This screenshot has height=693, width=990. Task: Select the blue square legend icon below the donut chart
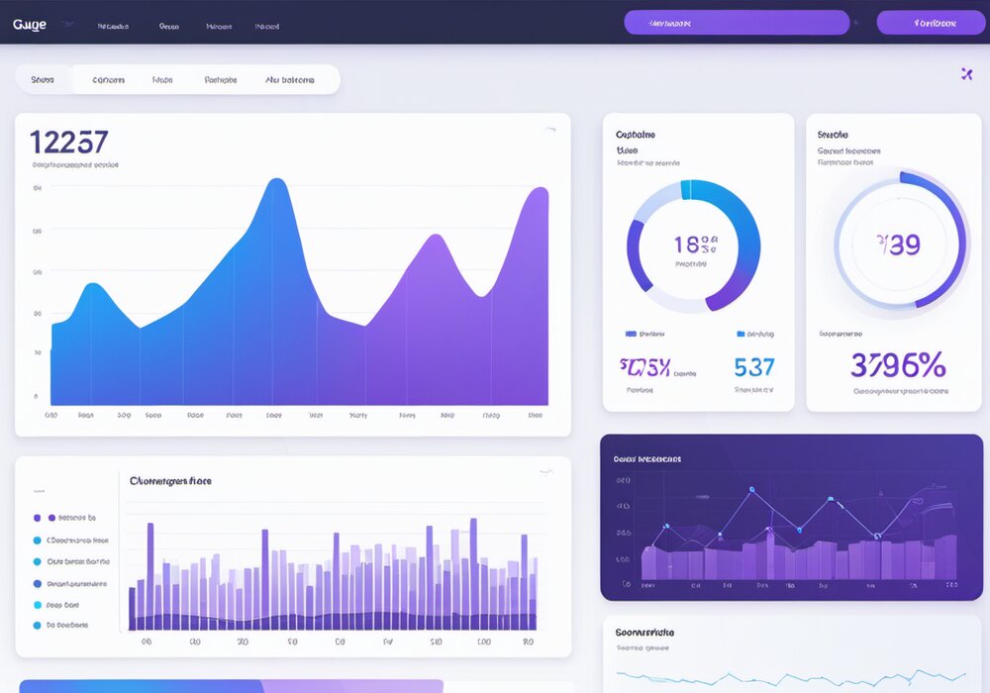(629, 334)
